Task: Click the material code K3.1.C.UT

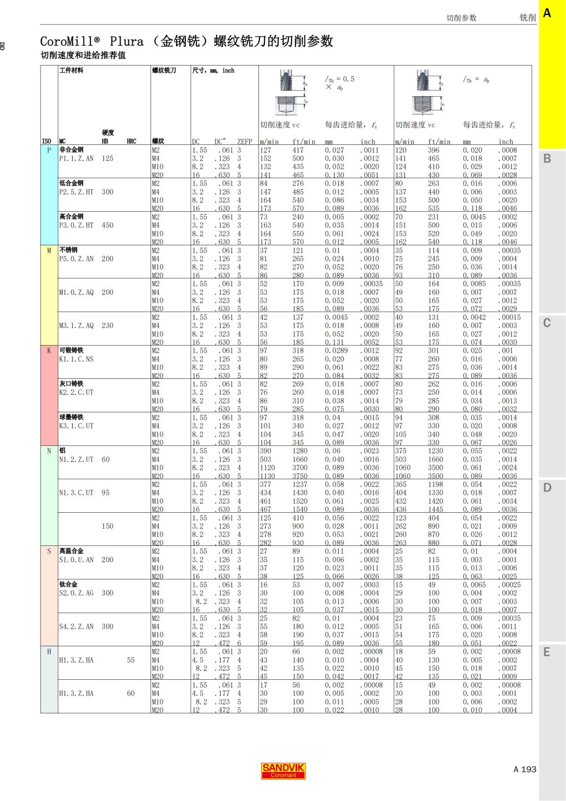Action: (x=76, y=426)
